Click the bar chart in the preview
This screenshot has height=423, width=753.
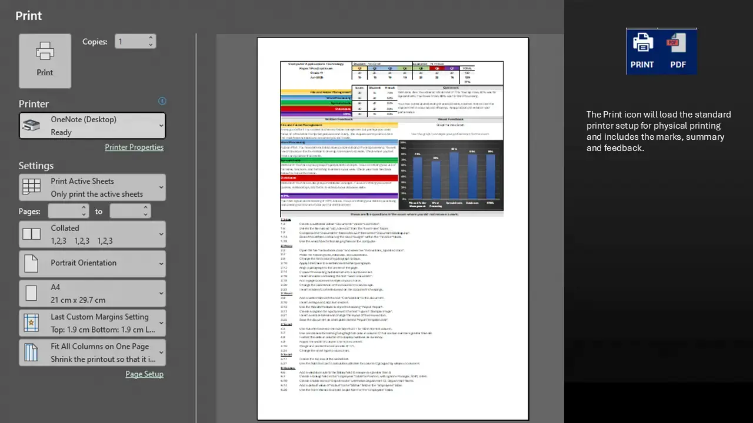point(451,175)
